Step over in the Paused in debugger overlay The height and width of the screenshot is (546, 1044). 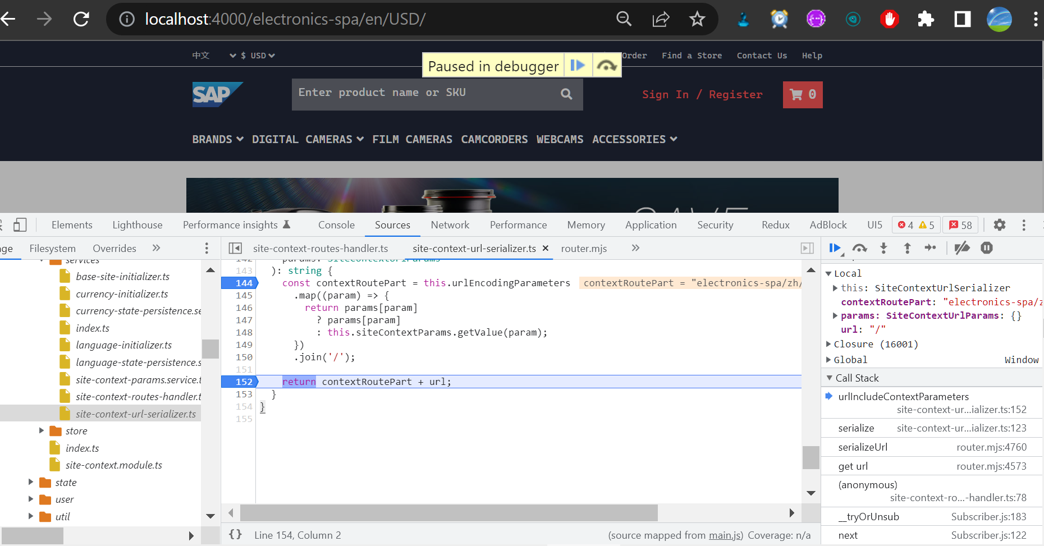pyautogui.click(x=607, y=66)
